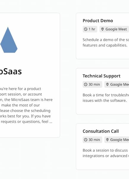The width and height of the screenshot is (129, 179).
Task: Click the clock icon beside 1 hr
Action: click(85, 29)
